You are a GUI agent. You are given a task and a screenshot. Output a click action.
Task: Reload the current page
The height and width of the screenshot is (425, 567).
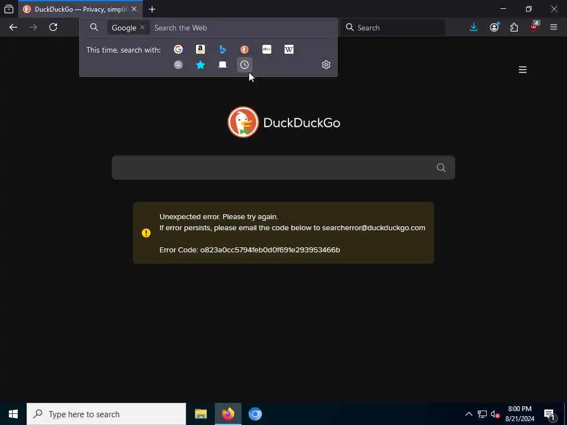pos(53,28)
